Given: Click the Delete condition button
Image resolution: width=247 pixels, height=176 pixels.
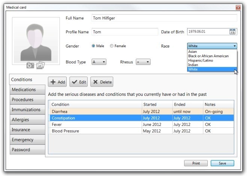Looking at the screenshot, I should tap(102, 82).
